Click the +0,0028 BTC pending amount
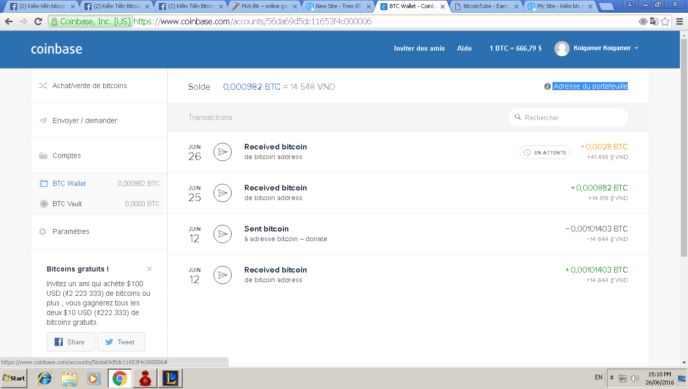 click(604, 147)
